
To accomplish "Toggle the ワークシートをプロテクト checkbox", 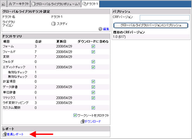I will 75,115.
